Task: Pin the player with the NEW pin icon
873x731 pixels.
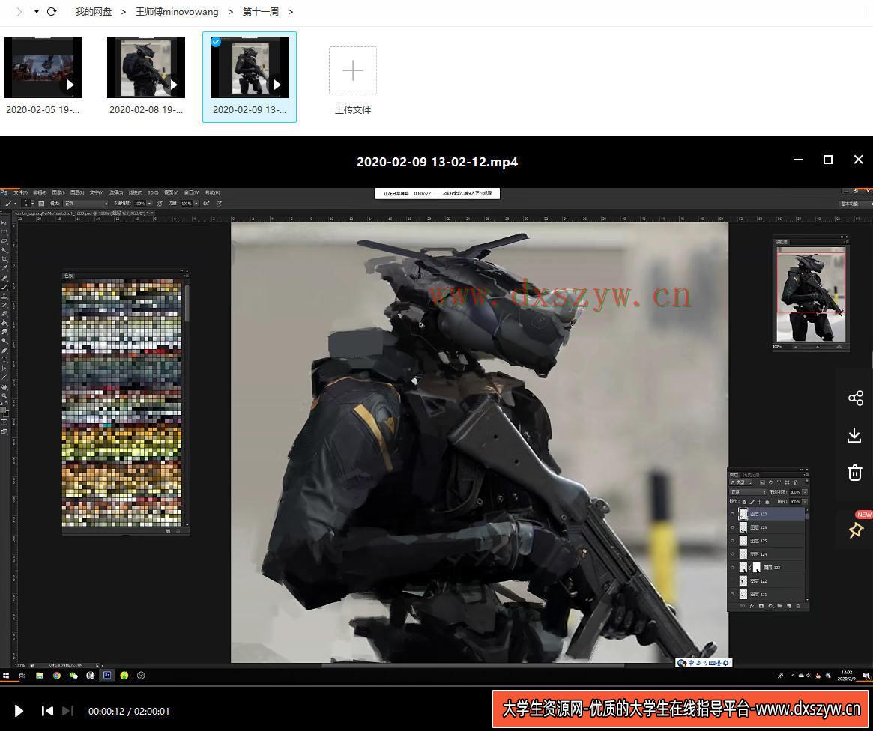Action: pos(856,530)
